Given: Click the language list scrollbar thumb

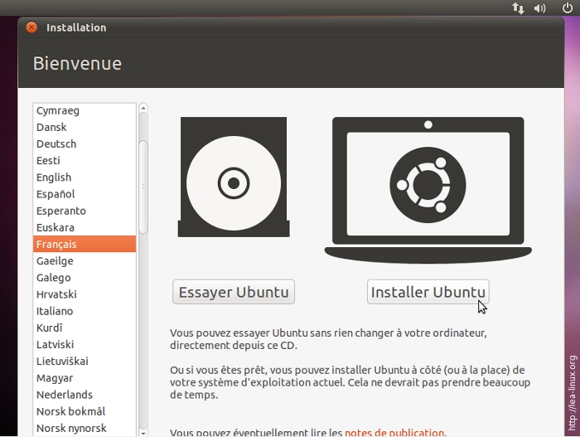Looking at the screenshot, I should 143,187.
